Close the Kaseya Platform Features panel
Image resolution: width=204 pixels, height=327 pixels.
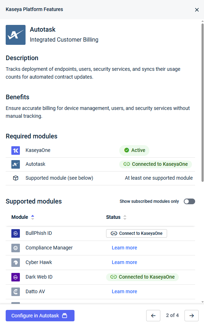(197, 10)
